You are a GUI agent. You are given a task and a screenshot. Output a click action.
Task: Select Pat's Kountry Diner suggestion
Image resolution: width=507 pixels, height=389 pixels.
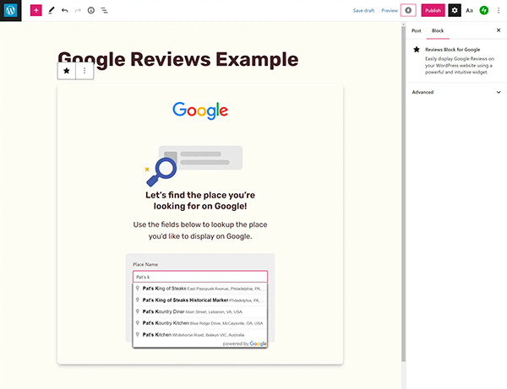[200, 311]
